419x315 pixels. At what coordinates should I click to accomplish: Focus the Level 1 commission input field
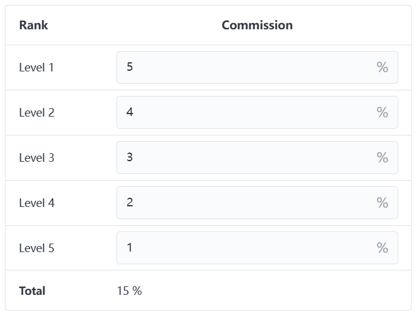click(x=244, y=67)
